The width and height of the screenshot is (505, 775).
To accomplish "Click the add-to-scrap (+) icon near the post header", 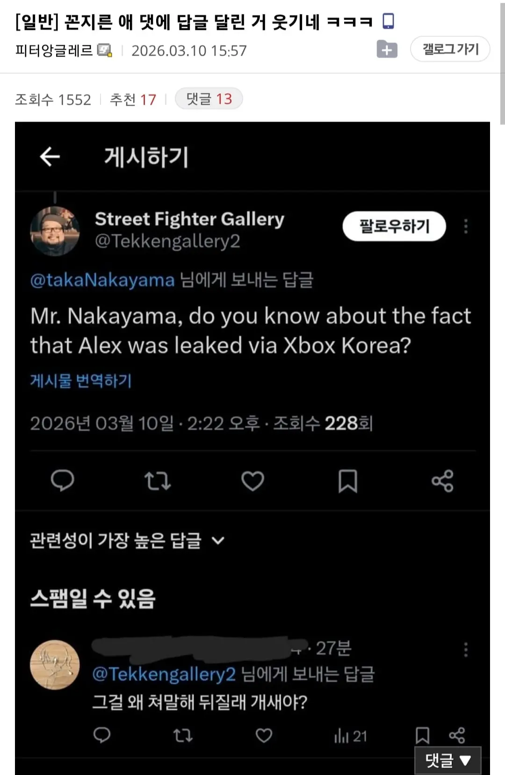I will tap(387, 49).
